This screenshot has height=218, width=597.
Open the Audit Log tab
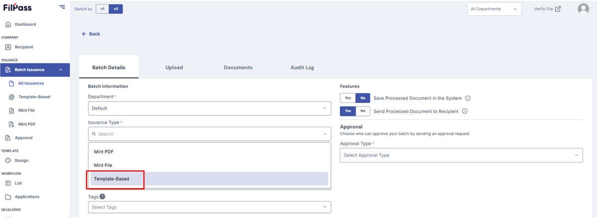point(302,67)
